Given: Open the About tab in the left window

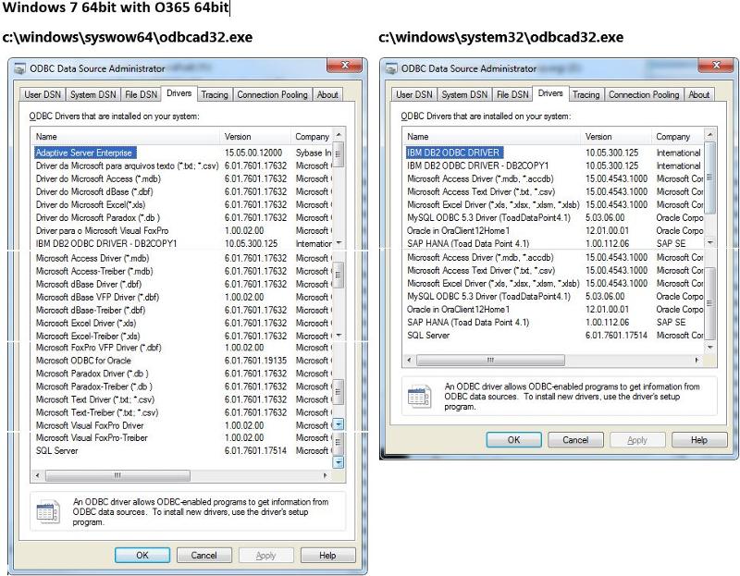Looking at the screenshot, I should click(327, 93).
